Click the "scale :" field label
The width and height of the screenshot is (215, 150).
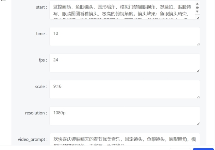41,87
